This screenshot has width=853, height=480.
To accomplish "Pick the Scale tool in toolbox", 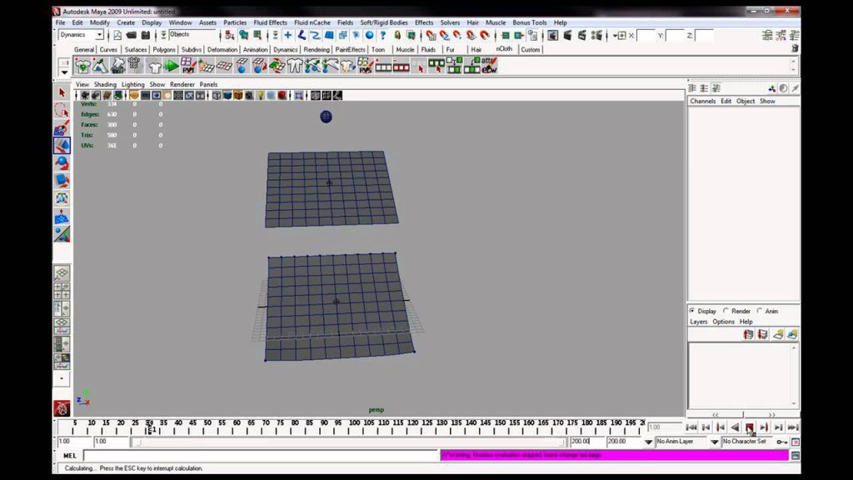I will [62, 180].
